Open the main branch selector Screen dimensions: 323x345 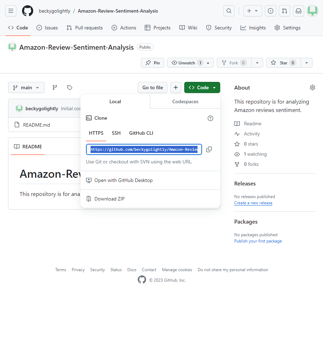point(26,87)
